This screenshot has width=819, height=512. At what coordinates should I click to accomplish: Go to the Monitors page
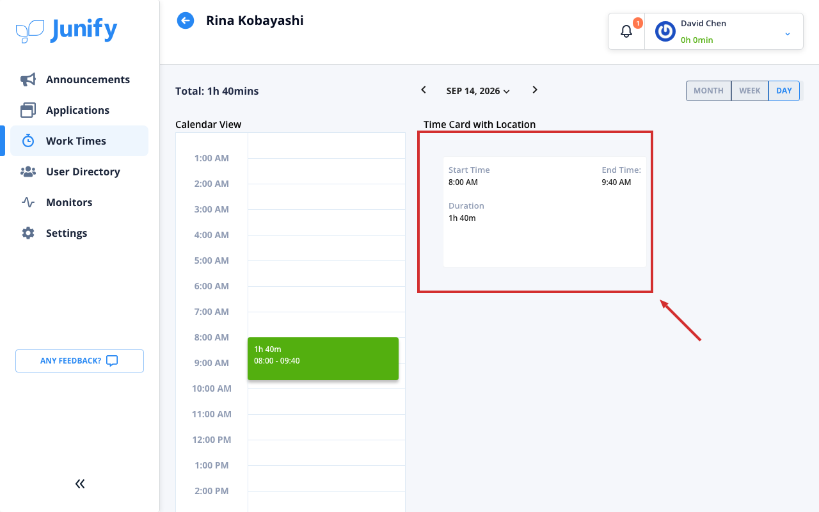(79, 202)
